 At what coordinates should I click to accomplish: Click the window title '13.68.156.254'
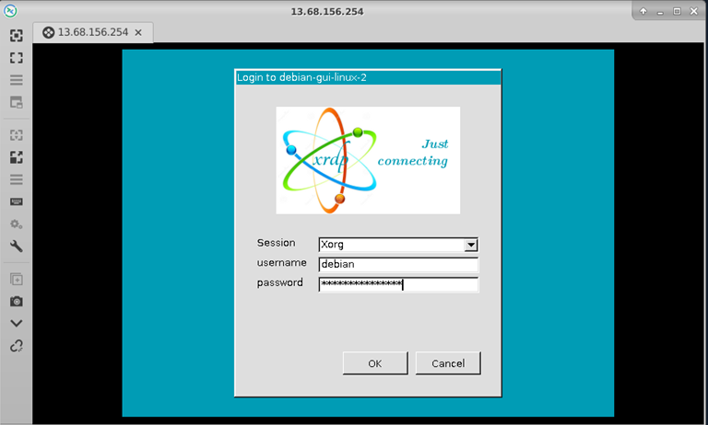click(x=327, y=11)
